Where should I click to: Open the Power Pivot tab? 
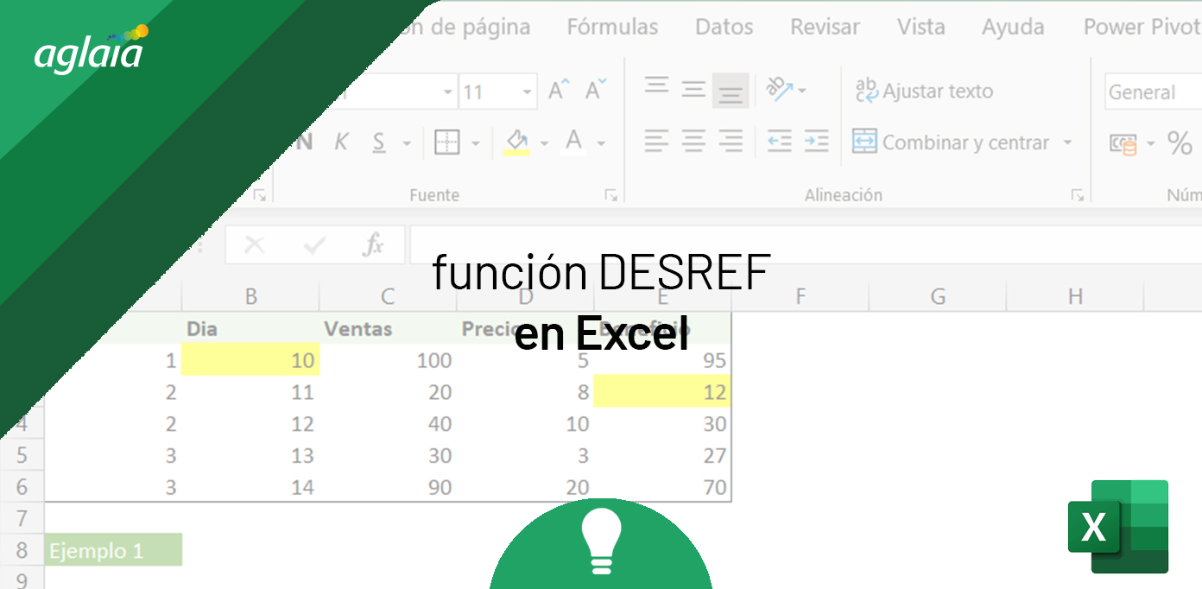pyautogui.click(x=1141, y=27)
